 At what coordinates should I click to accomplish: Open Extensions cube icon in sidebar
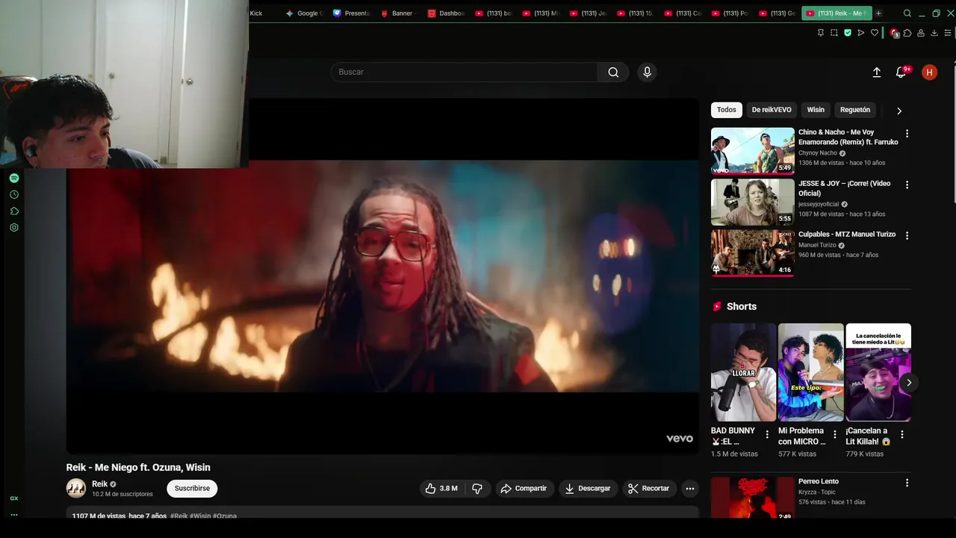(13, 211)
